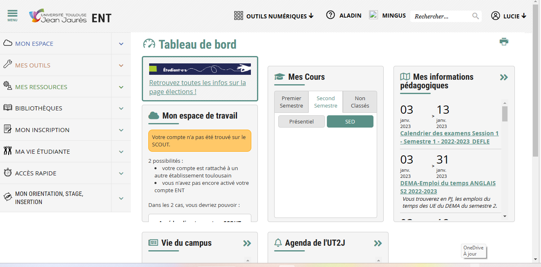
Task: Click the Lucie user profile icon
Action: (x=496, y=16)
